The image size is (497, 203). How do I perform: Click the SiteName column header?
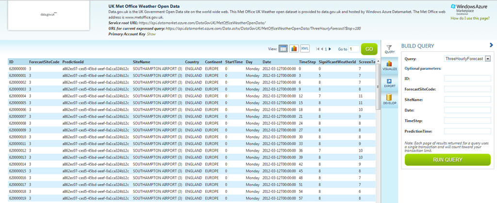coord(141,62)
